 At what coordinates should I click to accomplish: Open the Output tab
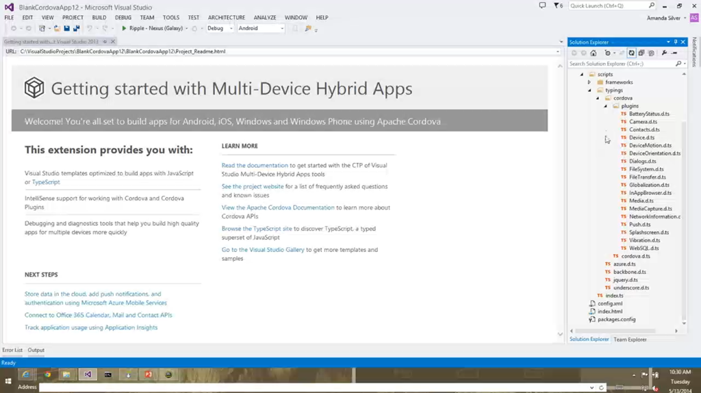click(36, 350)
